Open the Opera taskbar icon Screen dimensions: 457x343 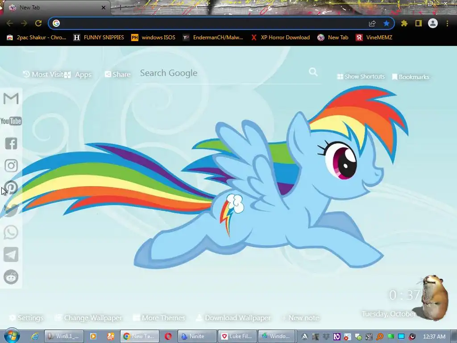[x=168, y=336]
